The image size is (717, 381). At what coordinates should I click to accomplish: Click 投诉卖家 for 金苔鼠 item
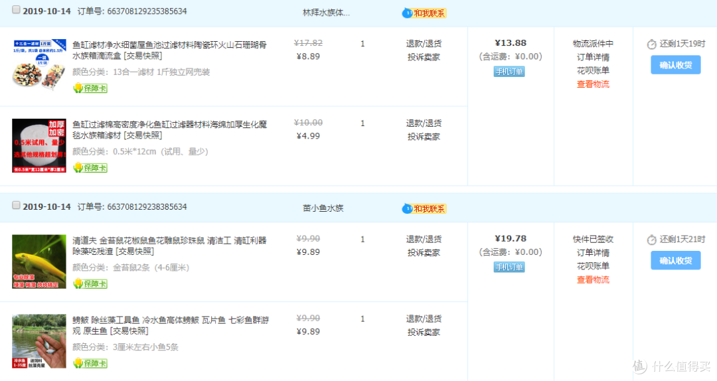(x=424, y=253)
